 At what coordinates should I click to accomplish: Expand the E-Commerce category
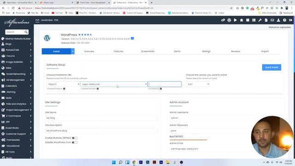17,116
